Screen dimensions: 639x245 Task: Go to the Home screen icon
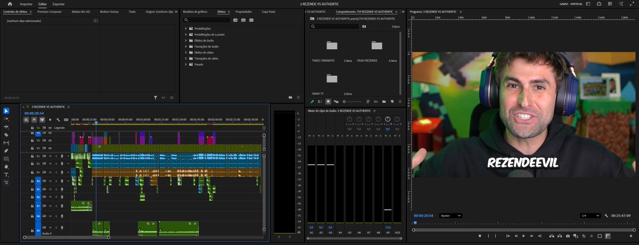pos(10,4)
